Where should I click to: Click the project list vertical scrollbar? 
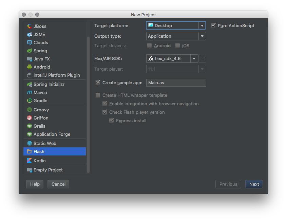tap(88, 104)
